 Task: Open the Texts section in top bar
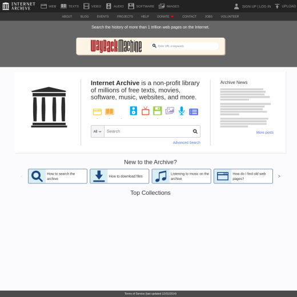(70, 6)
